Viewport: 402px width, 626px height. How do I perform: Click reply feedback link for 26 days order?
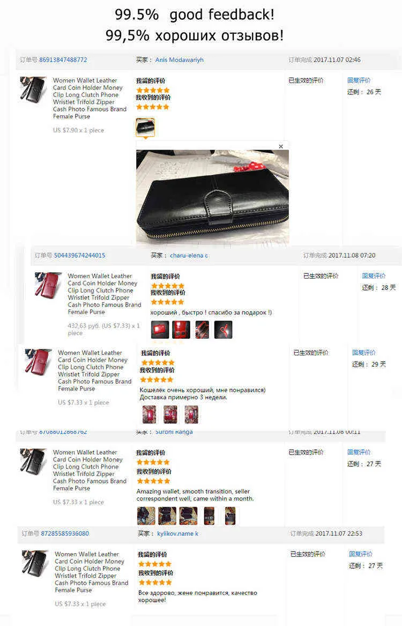[x=359, y=80]
